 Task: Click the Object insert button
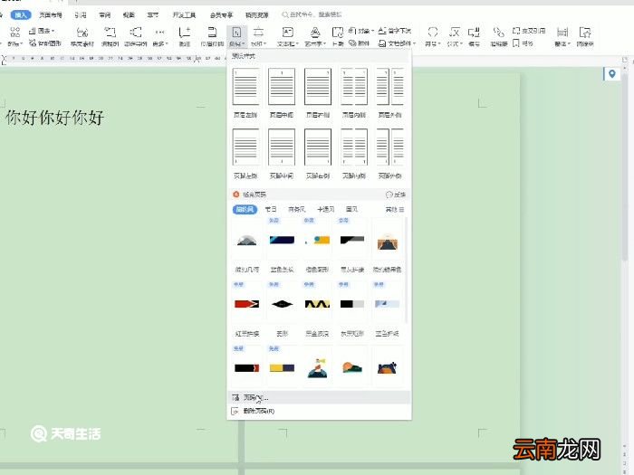(x=361, y=31)
